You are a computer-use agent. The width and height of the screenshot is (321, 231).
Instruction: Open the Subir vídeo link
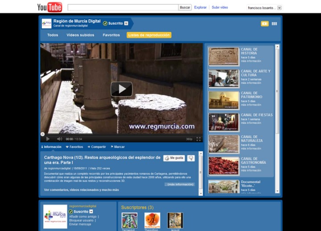[220, 8]
